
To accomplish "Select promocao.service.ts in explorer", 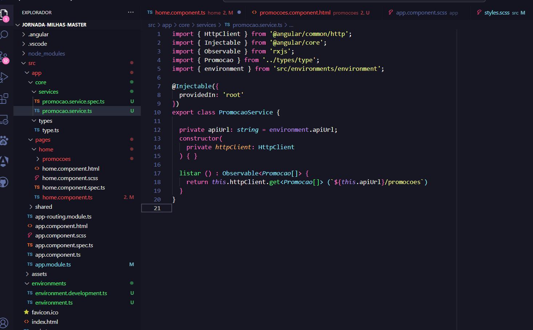I will click(67, 111).
